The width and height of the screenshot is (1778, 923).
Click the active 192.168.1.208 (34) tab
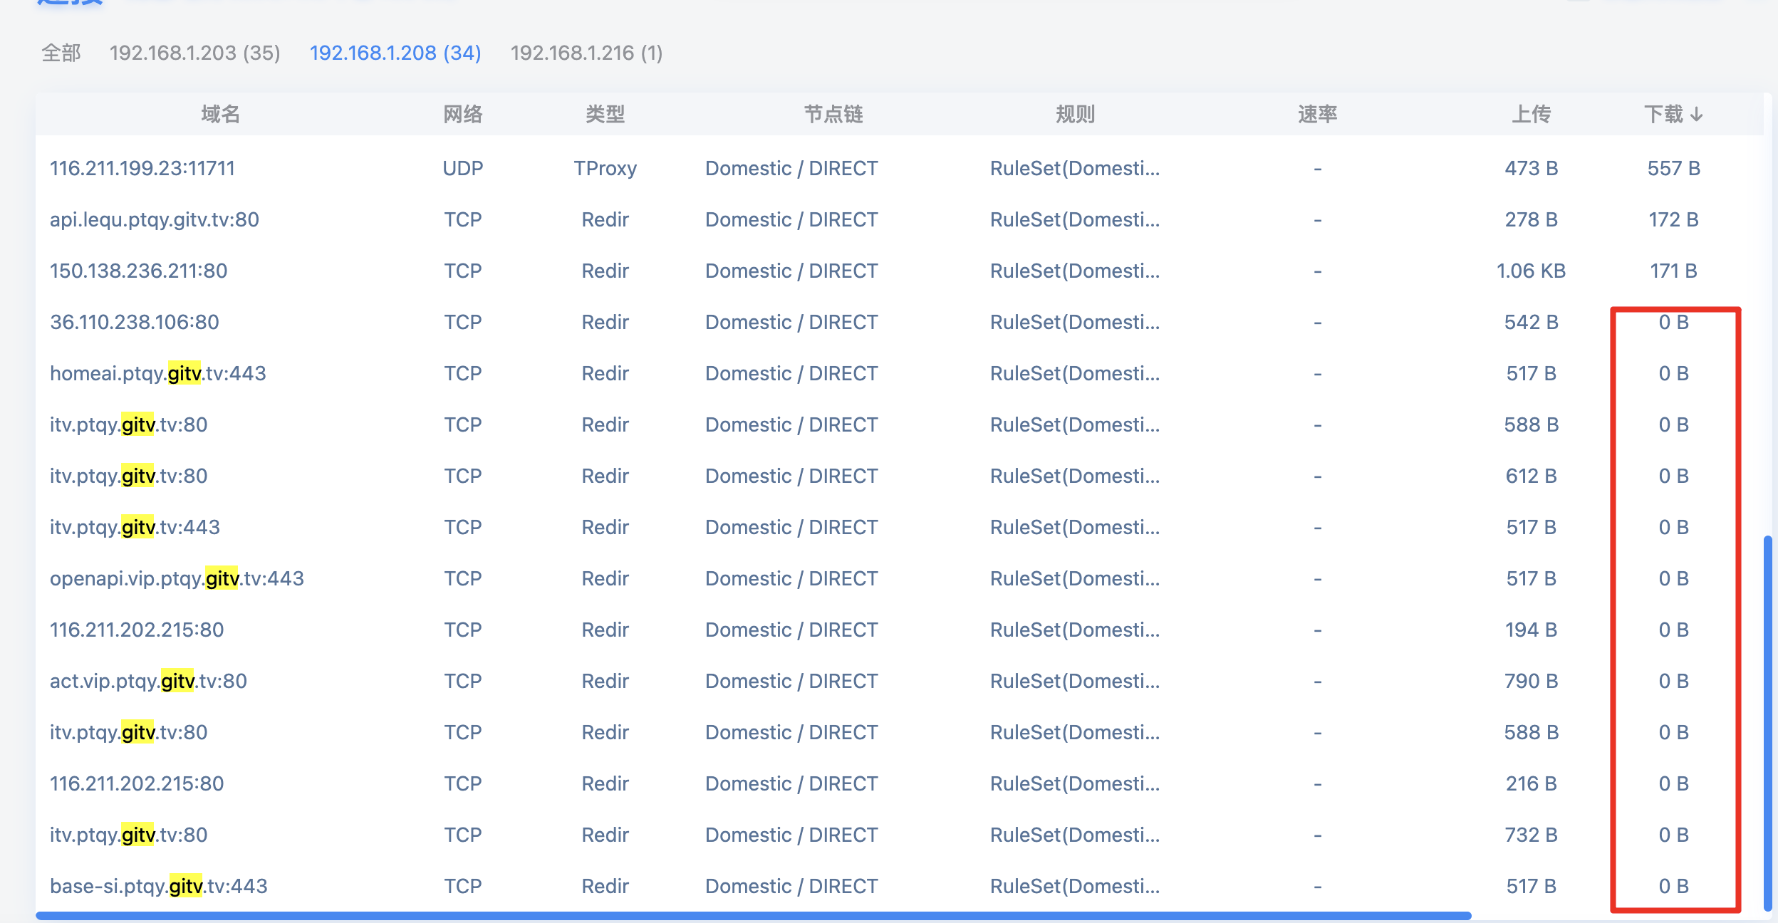pyautogui.click(x=395, y=53)
